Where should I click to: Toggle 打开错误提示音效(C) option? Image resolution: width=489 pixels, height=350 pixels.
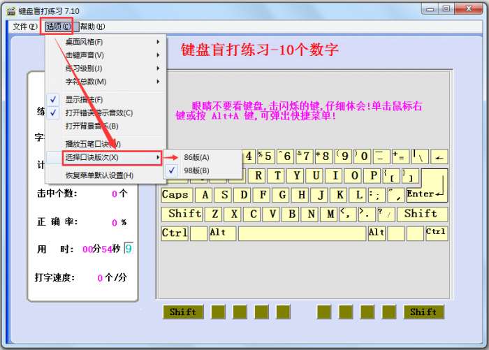(x=105, y=113)
